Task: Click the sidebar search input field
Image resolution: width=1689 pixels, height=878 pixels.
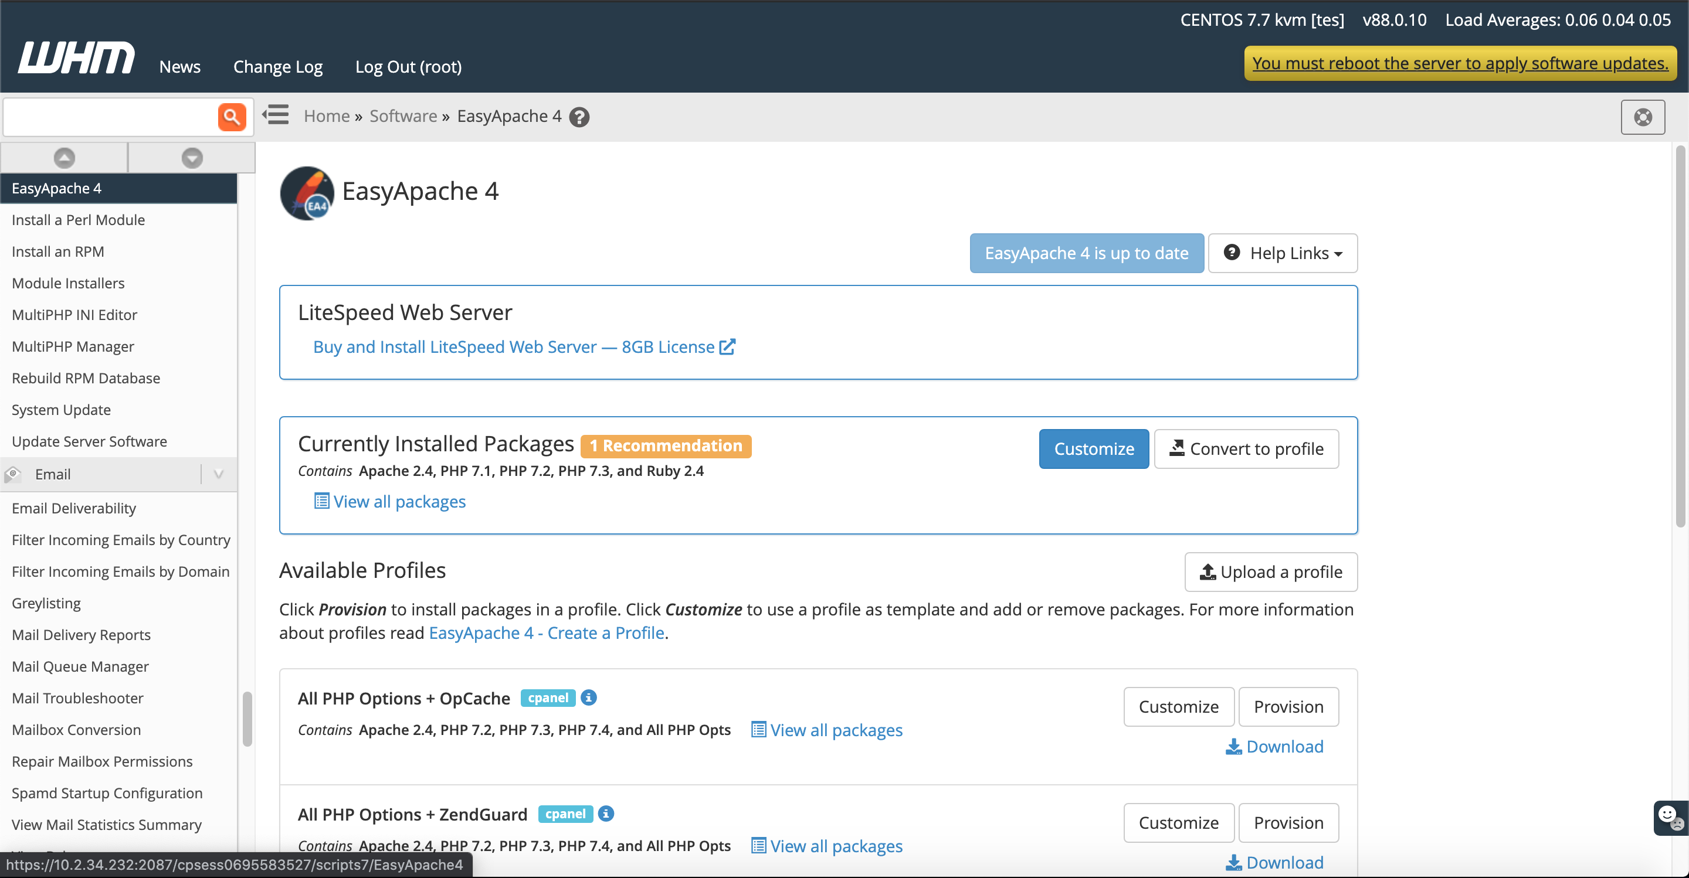Action: point(110,117)
